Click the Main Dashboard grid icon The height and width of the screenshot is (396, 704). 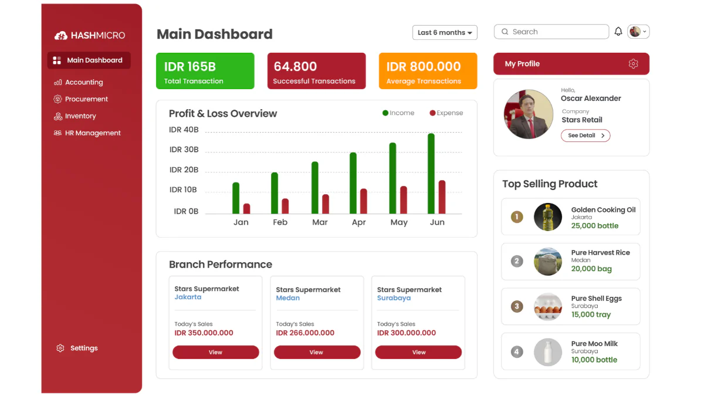57,60
